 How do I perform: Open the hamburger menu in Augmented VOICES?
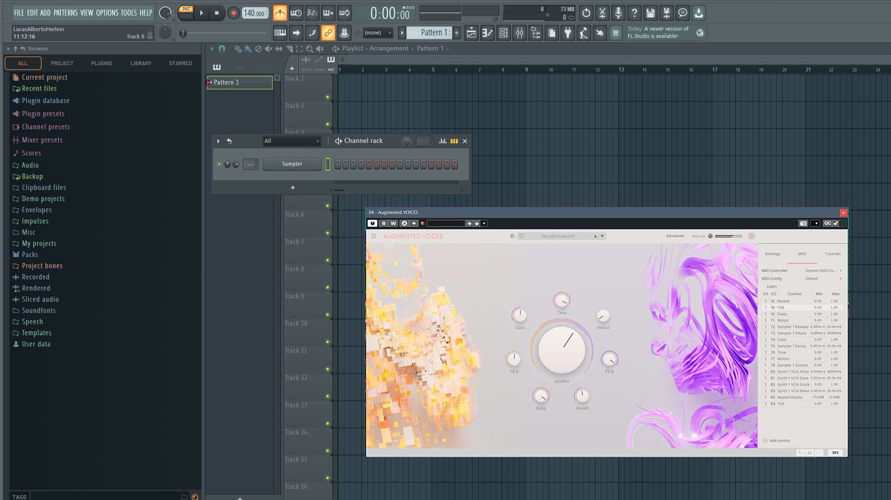pos(374,236)
